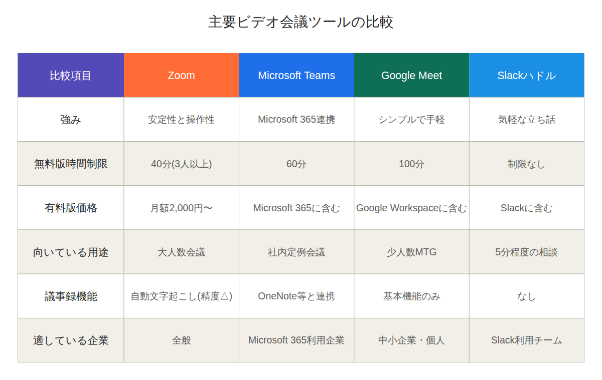Click the 中小企業・個人 cell
This screenshot has width=602, height=380.
412,340
